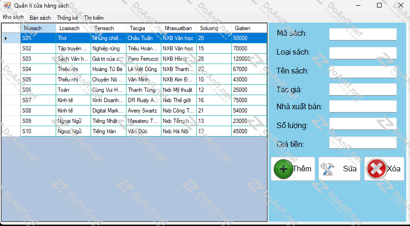Click the Giatien column header
The image size is (410, 226).
coord(249,28)
